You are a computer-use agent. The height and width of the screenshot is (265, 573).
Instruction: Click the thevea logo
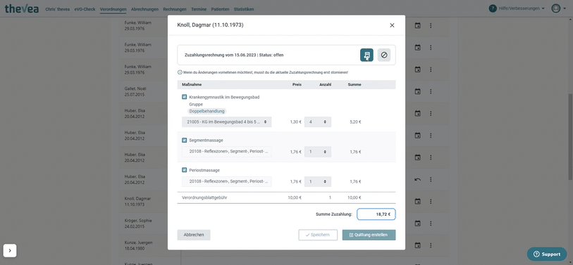[x=22, y=8]
